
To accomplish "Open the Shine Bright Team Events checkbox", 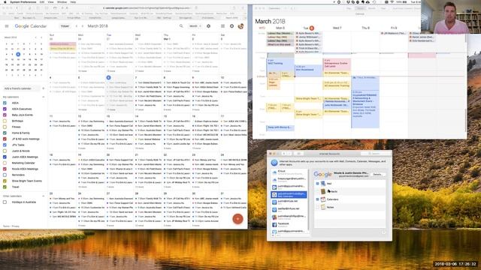I will [x=5, y=181].
